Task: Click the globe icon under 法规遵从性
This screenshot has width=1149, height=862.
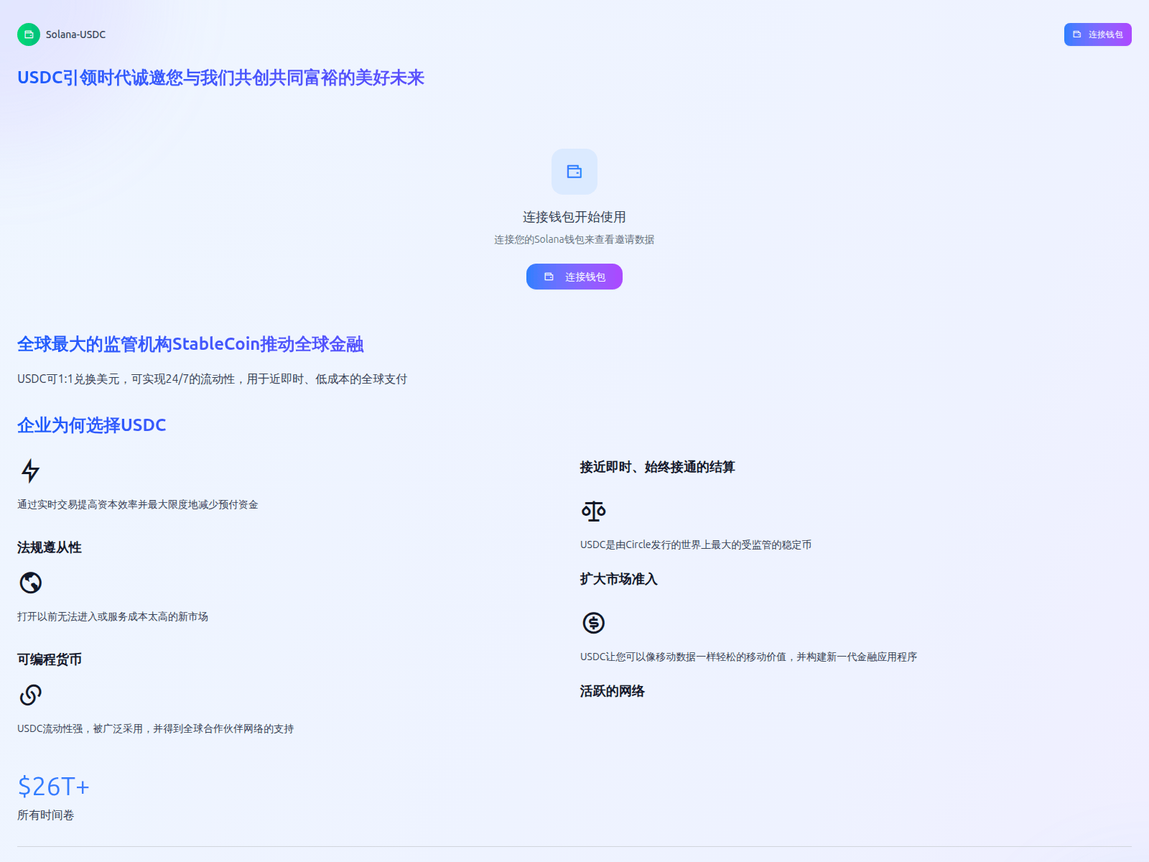Action: point(31,583)
